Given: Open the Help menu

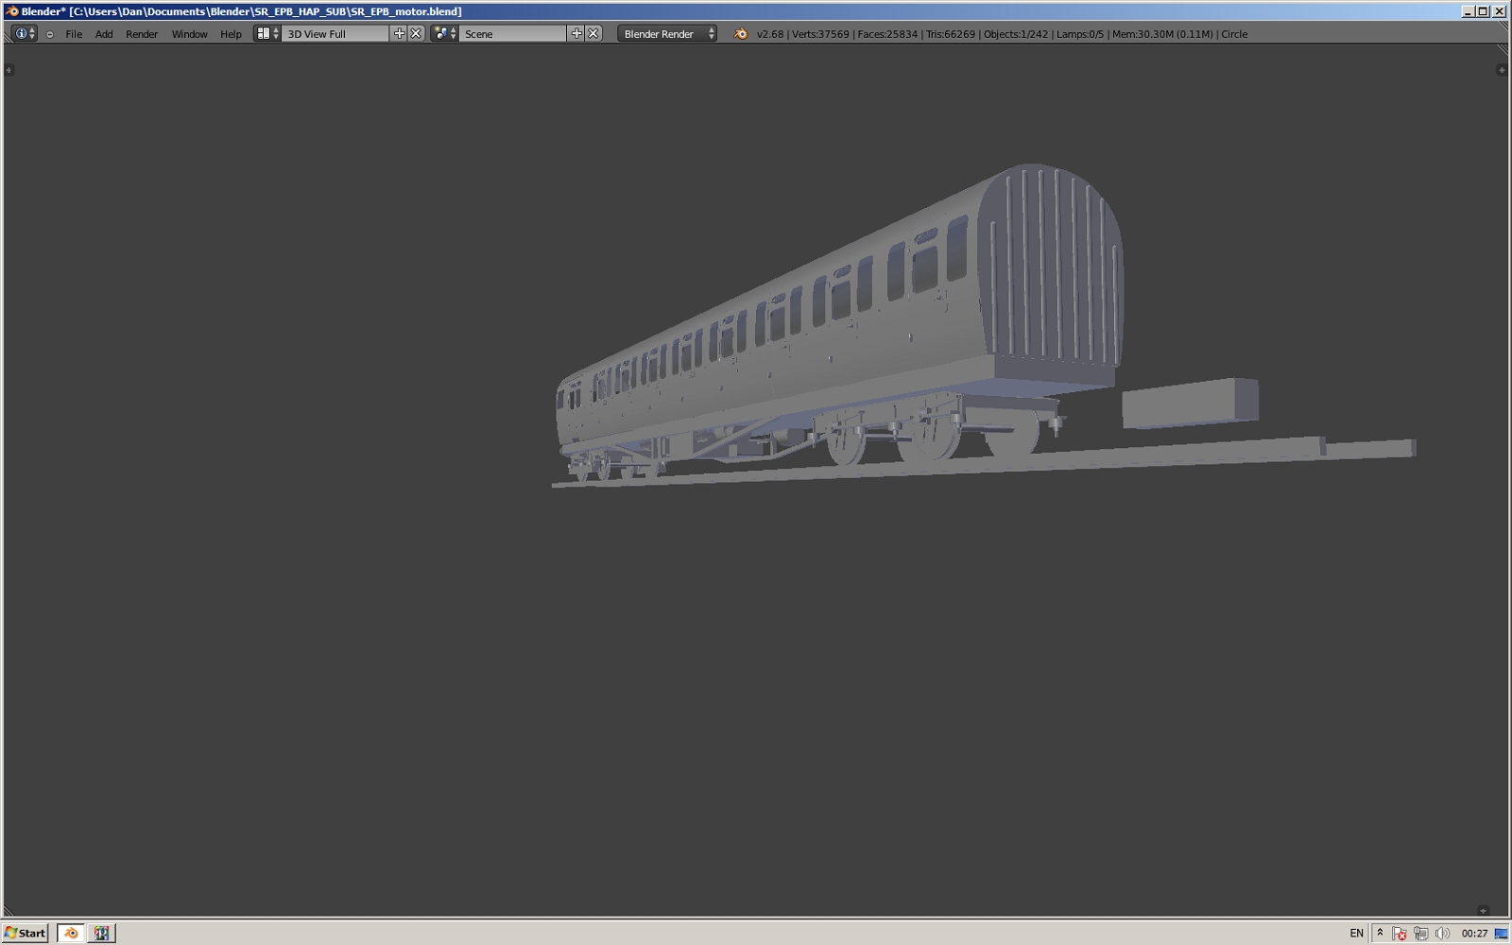Looking at the screenshot, I should 231,34.
